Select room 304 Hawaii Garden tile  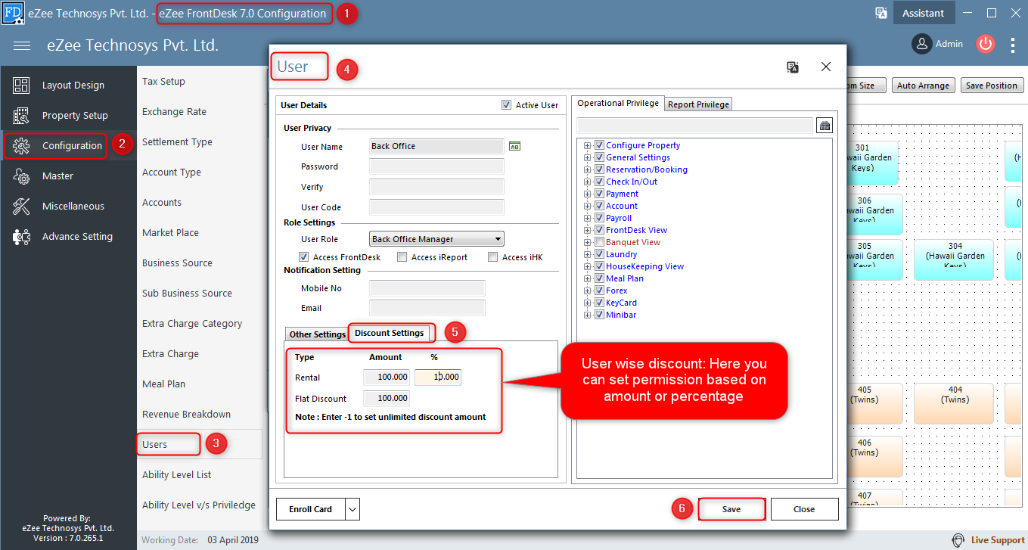[955, 259]
